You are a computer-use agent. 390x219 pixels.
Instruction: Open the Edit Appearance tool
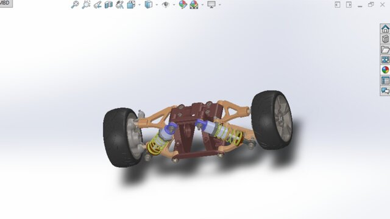[x=183, y=4]
